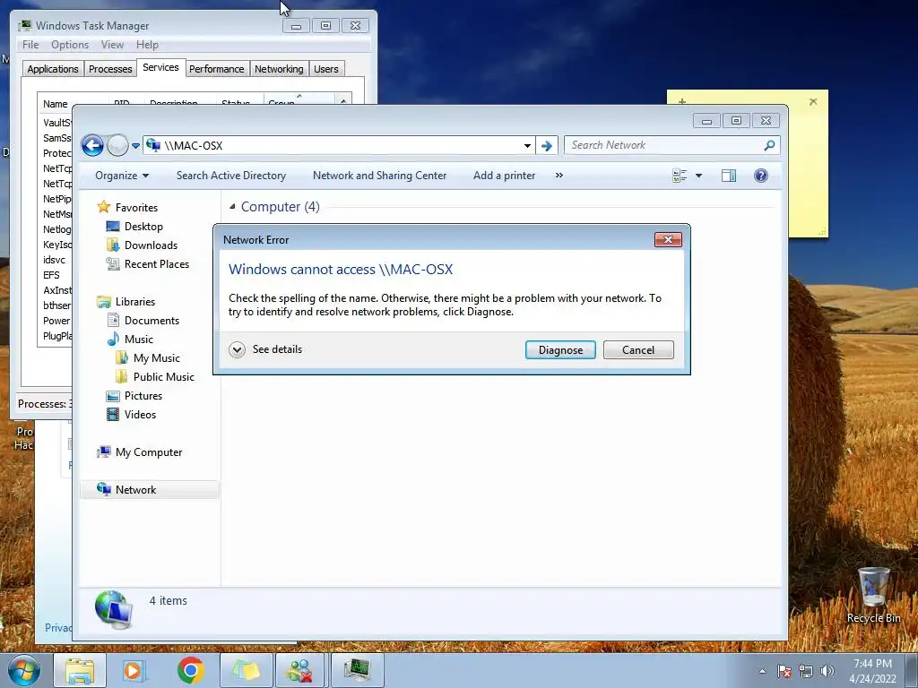Click the Change your view icon

click(x=680, y=176)
